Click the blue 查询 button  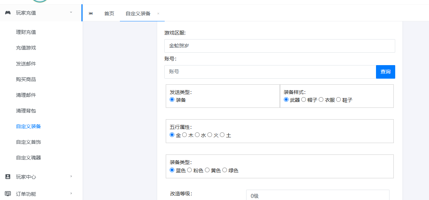[385, 72]
